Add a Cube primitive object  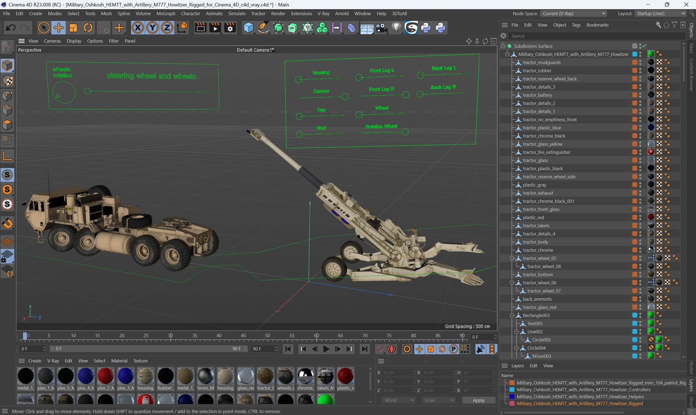click(249, 28)
